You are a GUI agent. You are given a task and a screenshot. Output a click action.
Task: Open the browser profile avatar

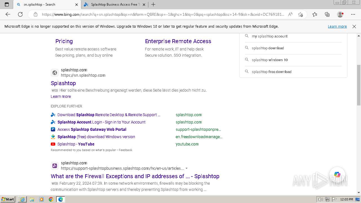point(340,14)
